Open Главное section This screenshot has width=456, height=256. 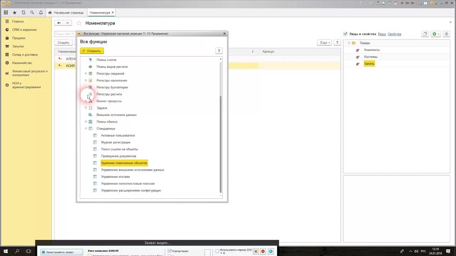pos(18,21)
